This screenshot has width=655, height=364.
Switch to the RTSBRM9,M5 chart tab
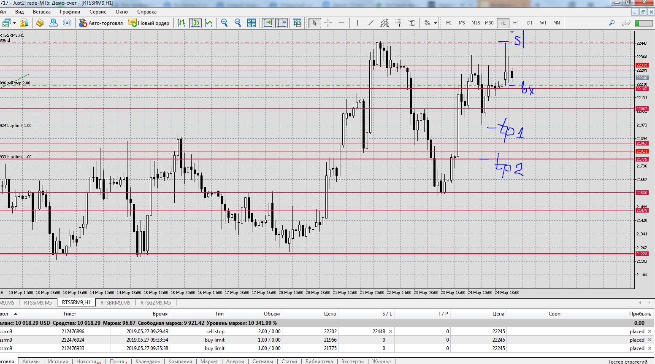116,302
